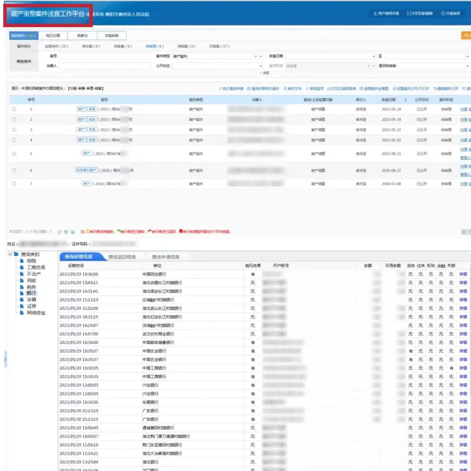
Task: Select the radio button for case row 4
Action: pos(14,140)
